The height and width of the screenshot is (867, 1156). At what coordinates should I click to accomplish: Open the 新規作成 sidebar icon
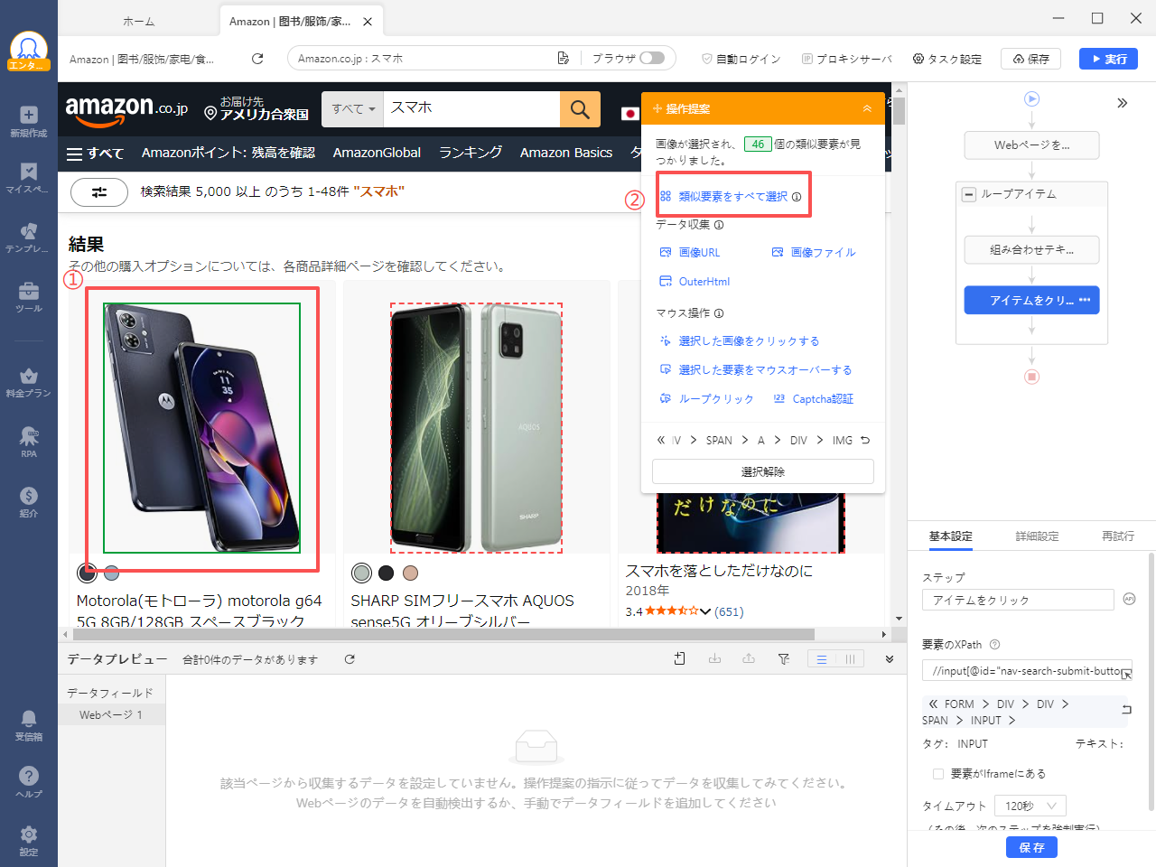point(28,122)
